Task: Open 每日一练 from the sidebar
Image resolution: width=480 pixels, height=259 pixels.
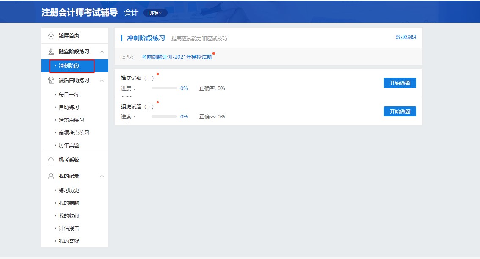Action: pos(69,94)
